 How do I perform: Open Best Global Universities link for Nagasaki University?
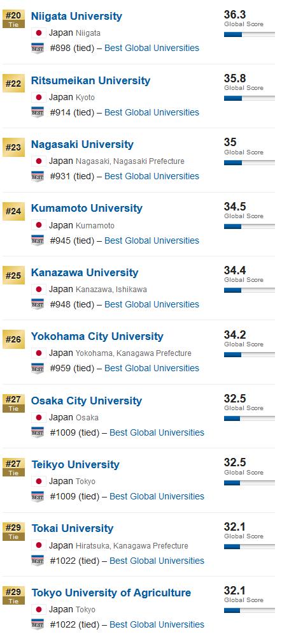point(152,176)
